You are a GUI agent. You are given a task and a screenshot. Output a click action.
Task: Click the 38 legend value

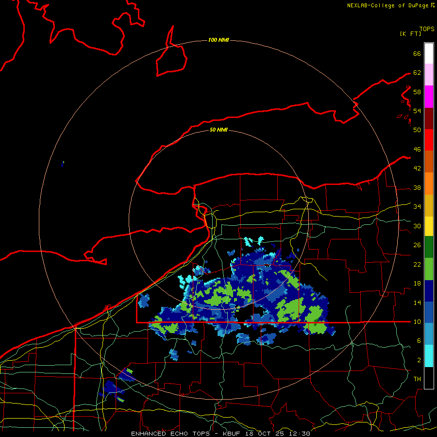tap(417, 187)
